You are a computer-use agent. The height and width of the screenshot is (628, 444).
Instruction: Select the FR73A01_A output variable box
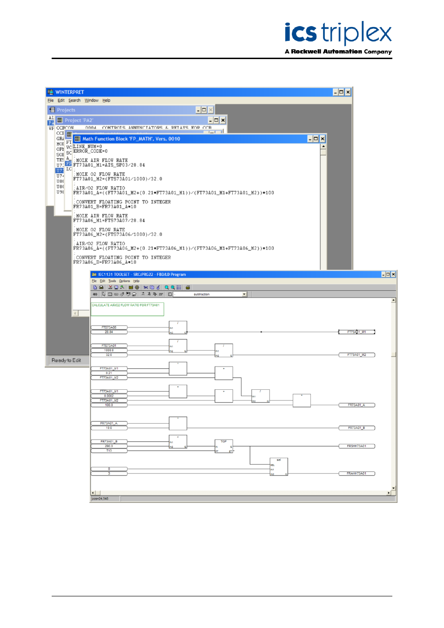click(357, 405)
